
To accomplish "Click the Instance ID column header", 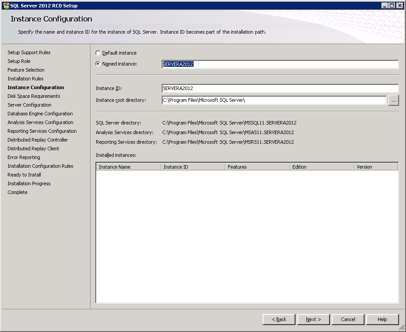I will click(x=193, y=167).
